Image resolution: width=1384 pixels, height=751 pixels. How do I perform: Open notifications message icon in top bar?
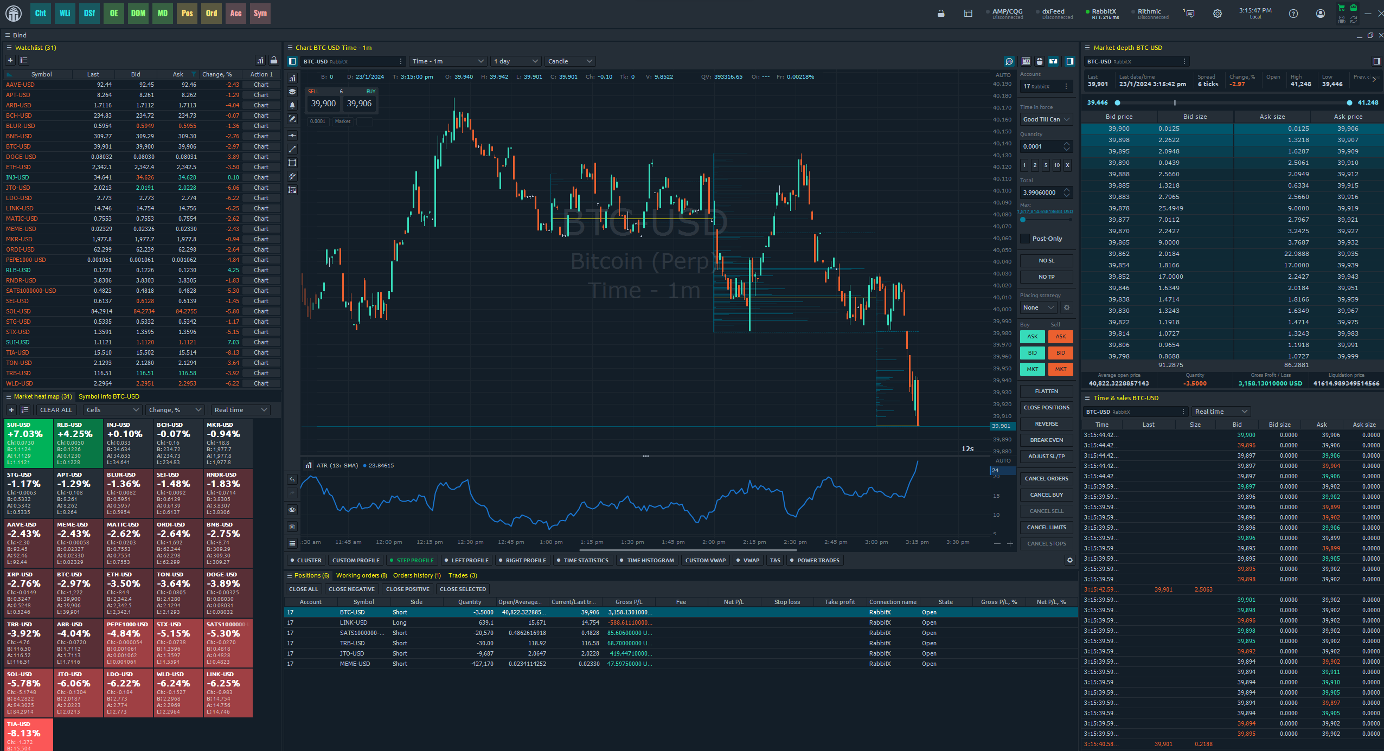[x=1190, y=14]
